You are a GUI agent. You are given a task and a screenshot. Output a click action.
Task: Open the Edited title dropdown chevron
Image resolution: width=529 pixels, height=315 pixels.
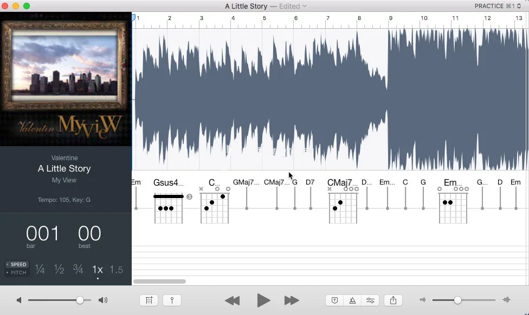click(304, 6)
